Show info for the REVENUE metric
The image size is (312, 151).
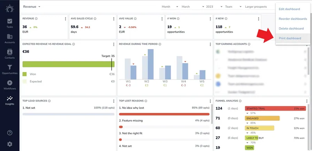coord(36,18)
